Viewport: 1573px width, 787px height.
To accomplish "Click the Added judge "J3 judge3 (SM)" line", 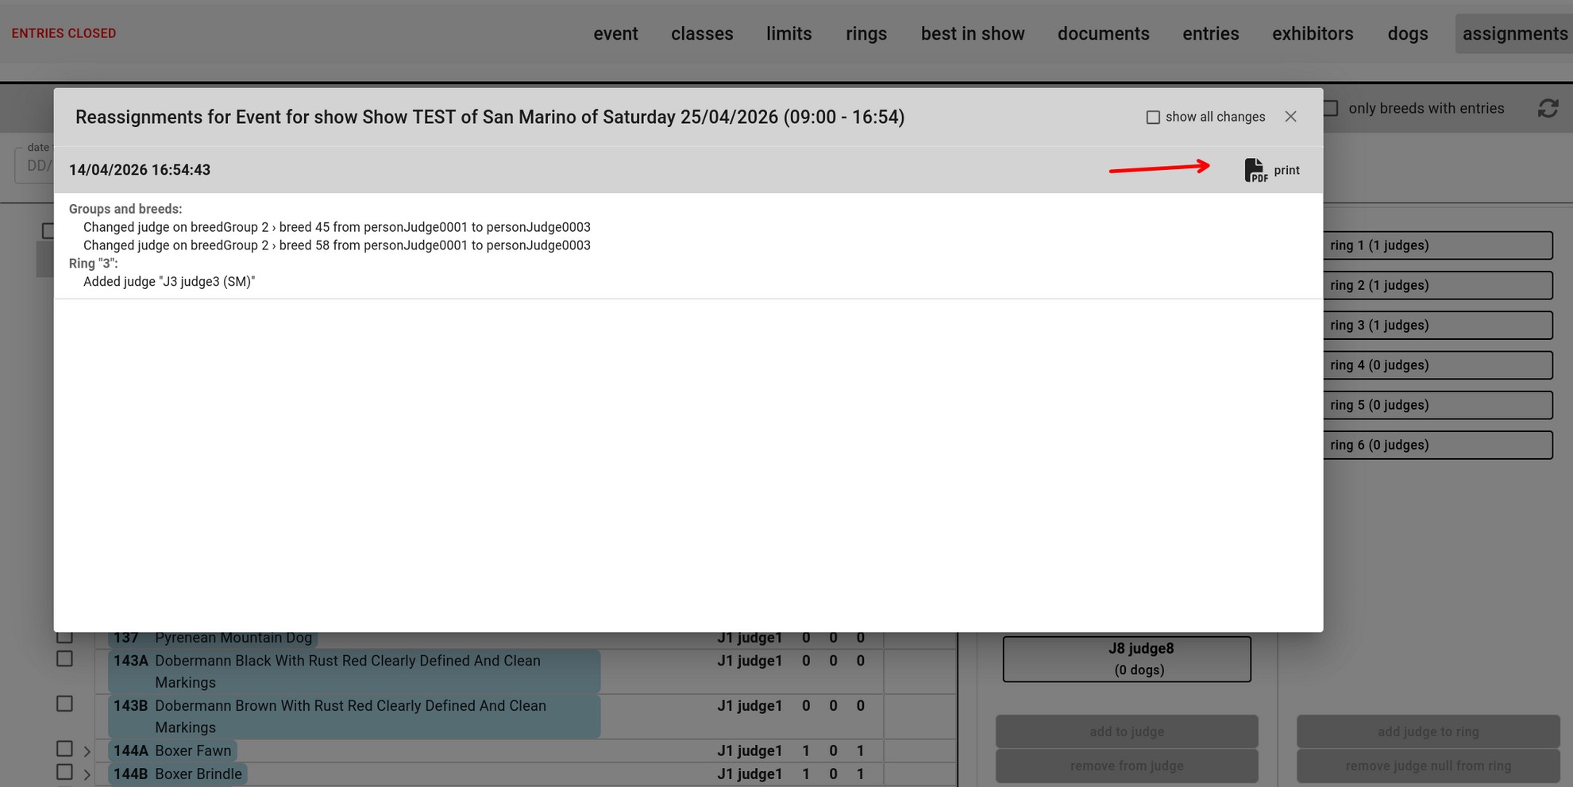I will pos(169,282).
